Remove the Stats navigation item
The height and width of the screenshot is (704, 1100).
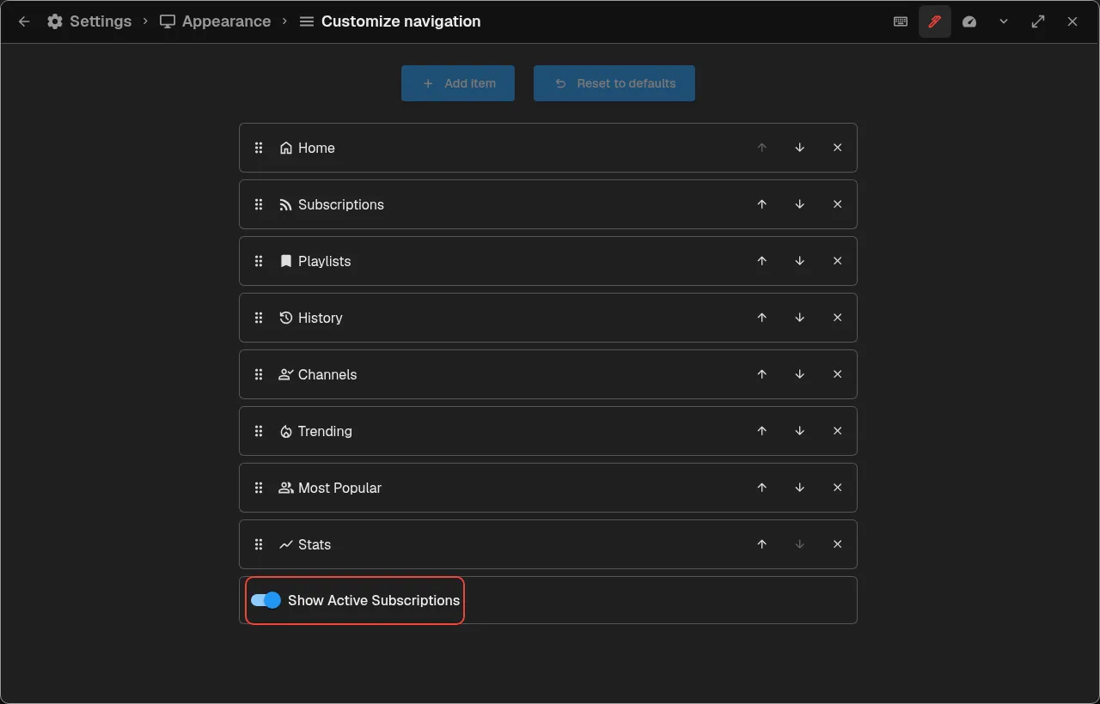[x=838, y=544]
